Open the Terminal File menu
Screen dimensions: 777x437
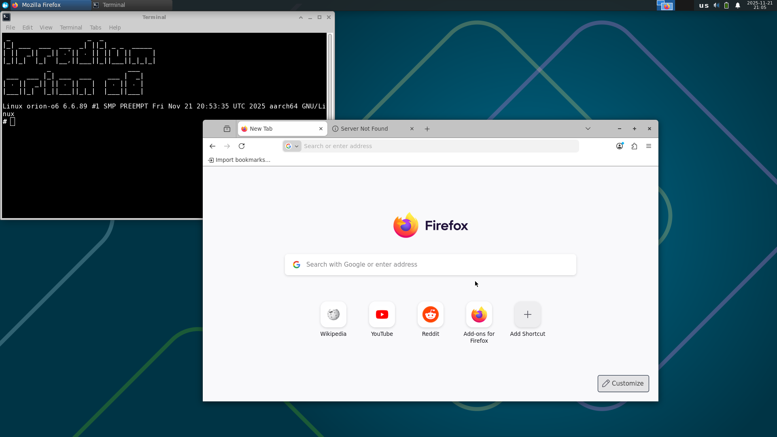[11, 28]
